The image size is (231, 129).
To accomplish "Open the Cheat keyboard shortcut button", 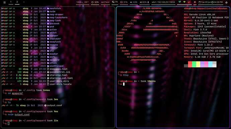I will click(105, 2).
